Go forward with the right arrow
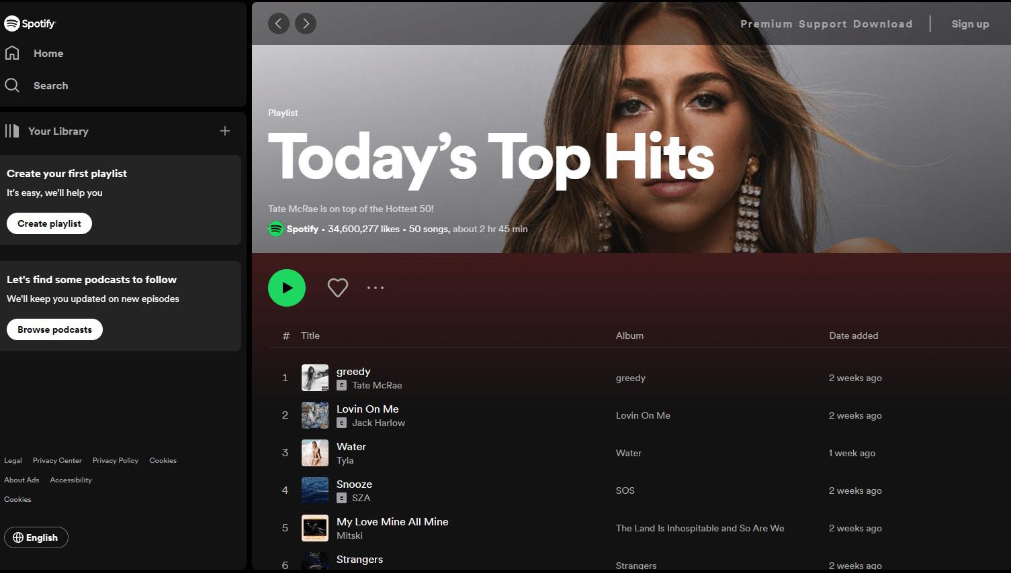1011x573 pixels. pos(306,23)
